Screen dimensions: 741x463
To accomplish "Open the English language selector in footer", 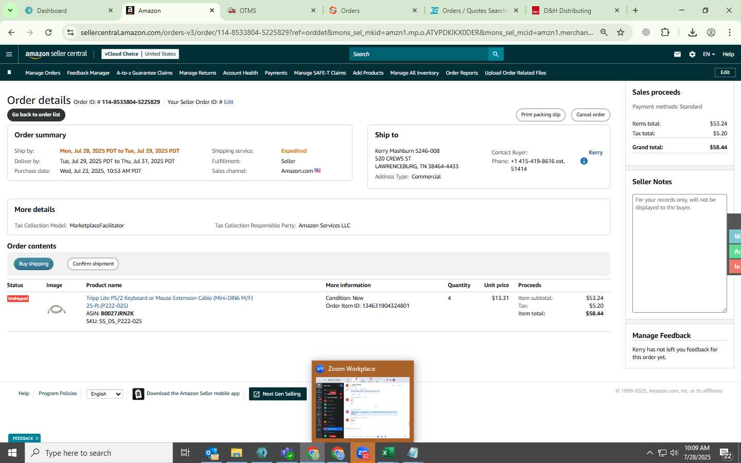I will (x=105, y=394).
